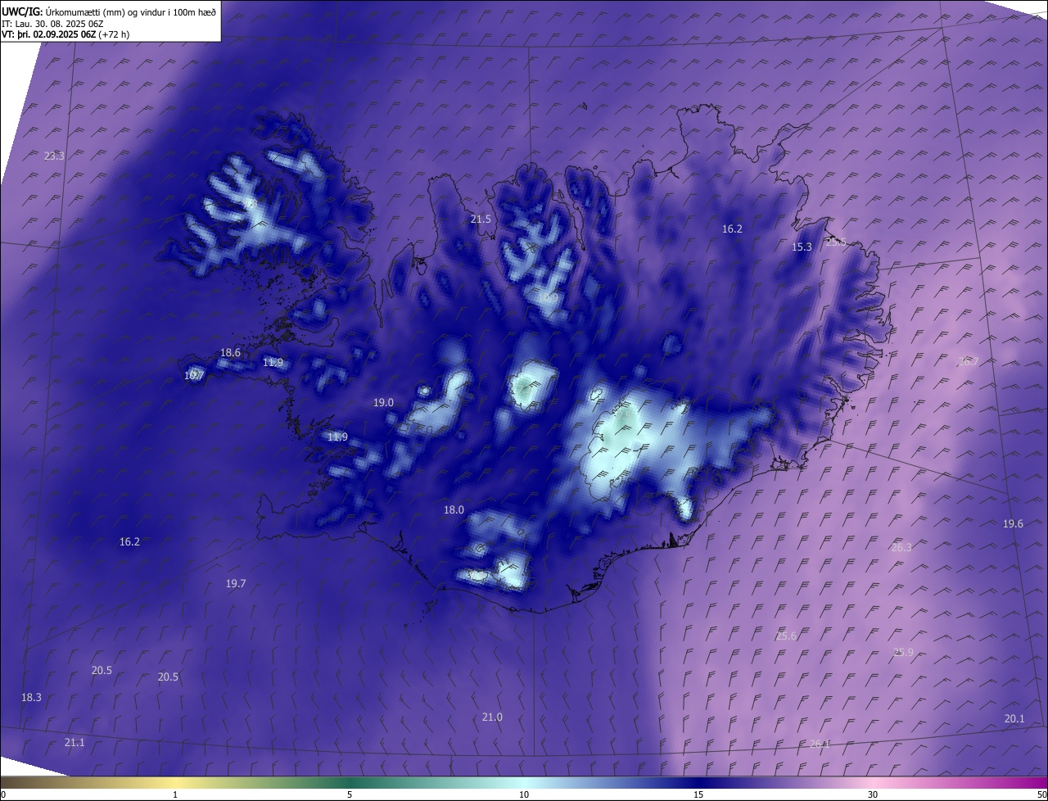
Task: Click the 21.0 value label
Action: point(491,717)
